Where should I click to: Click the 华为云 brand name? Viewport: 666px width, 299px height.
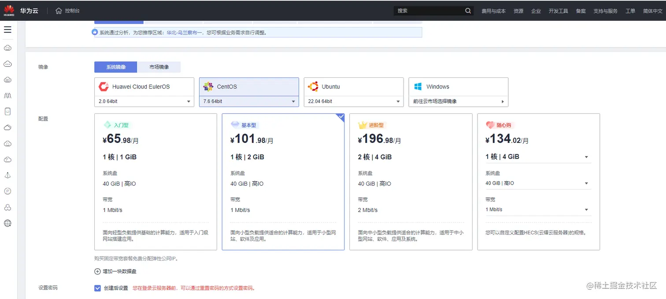click(29, 11)
